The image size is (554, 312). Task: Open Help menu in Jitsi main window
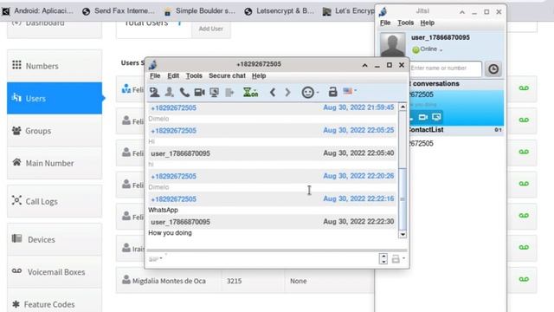(x=427, y=23)
